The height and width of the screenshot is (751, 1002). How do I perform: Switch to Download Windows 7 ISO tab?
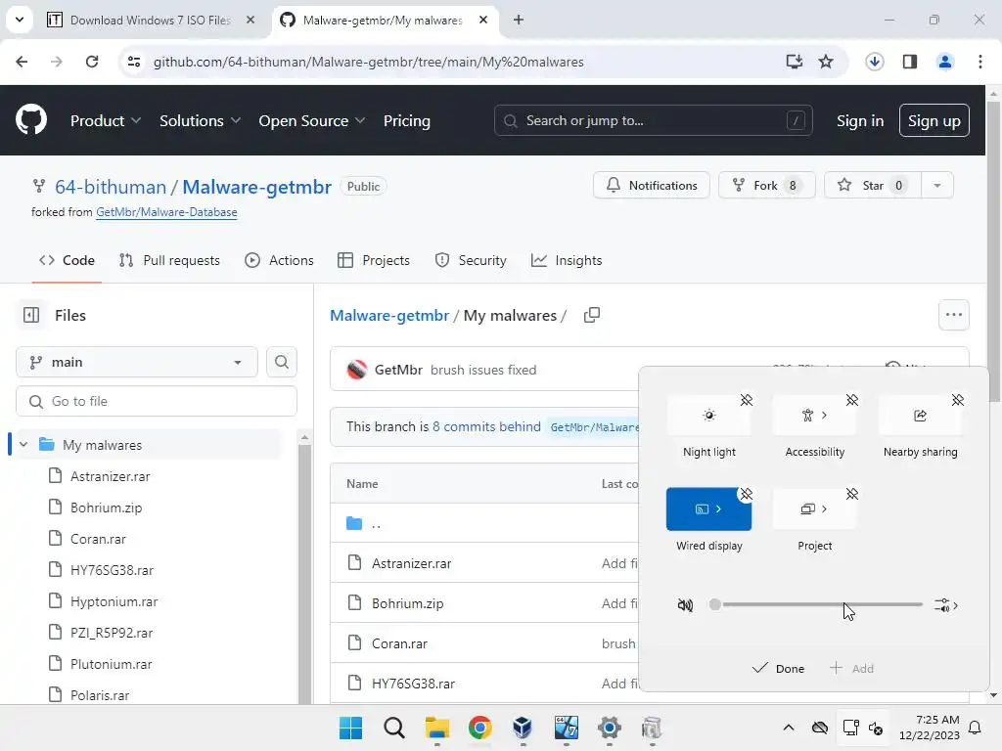click(151, 20)
